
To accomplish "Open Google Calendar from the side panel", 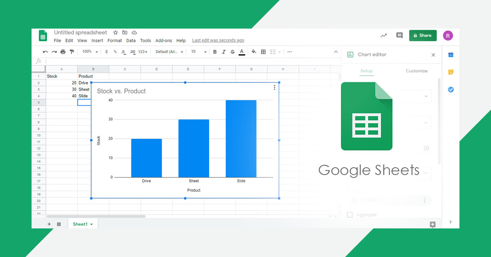I will click(x=450, y=54).
